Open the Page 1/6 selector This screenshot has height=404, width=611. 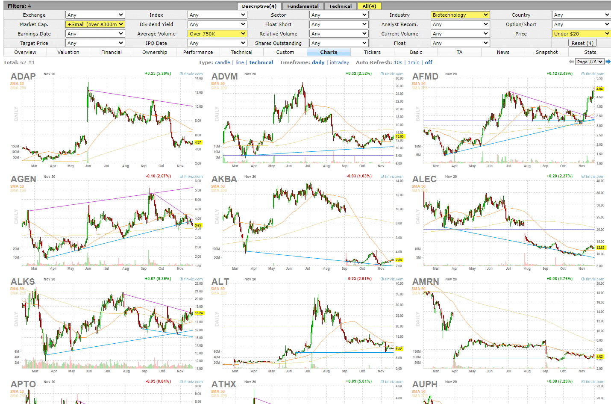click(x=590, y=62)
